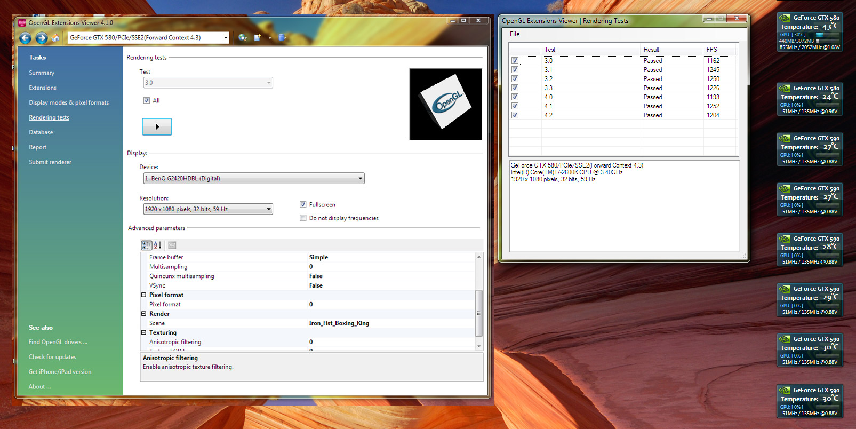Image resolution: width=856 pixels, height=429 pixels.
Task: Click the Find OpenGL drivers link
Action: pos(58,342)
